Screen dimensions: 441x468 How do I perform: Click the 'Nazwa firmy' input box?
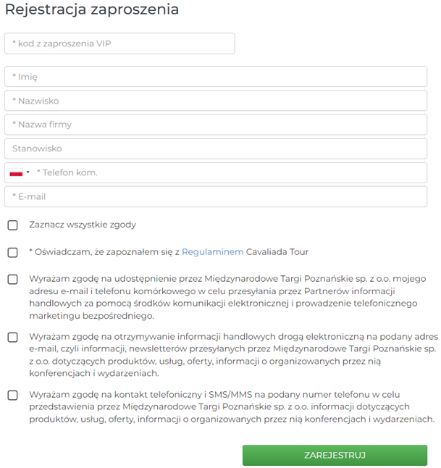[216, 125]
